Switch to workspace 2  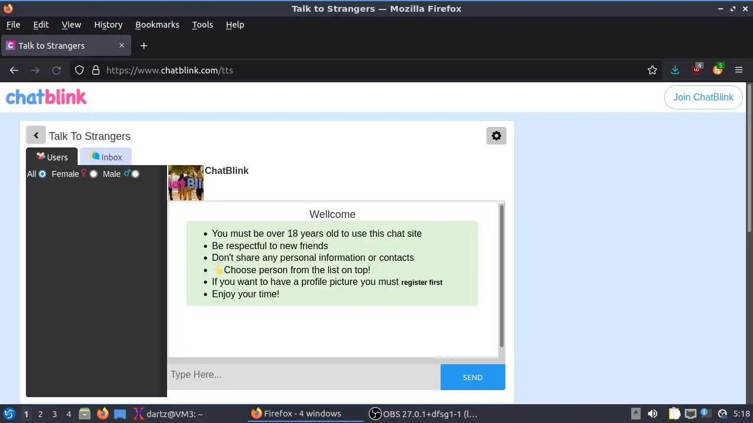coord(40,414)
